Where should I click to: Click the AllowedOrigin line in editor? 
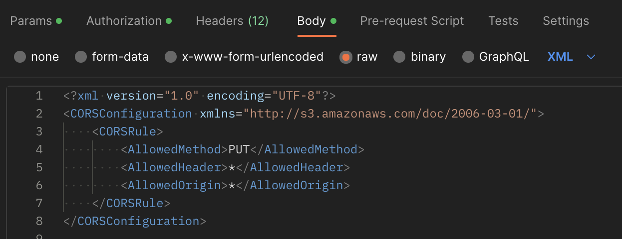(x=235, y=185)
